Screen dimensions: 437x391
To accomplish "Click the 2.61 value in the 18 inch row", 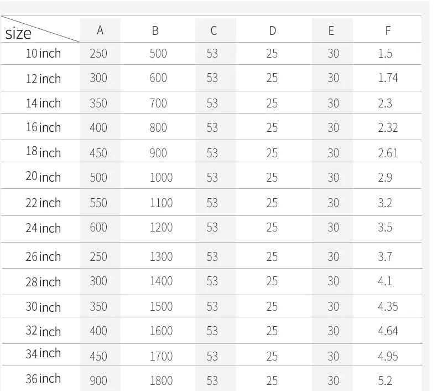I will pyautogui.click(x=388, y=153).
